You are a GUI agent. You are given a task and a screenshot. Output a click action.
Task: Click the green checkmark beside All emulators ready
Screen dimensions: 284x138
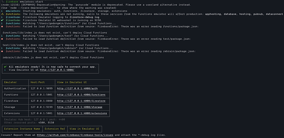pyautogui.click(x=5, y=67)
